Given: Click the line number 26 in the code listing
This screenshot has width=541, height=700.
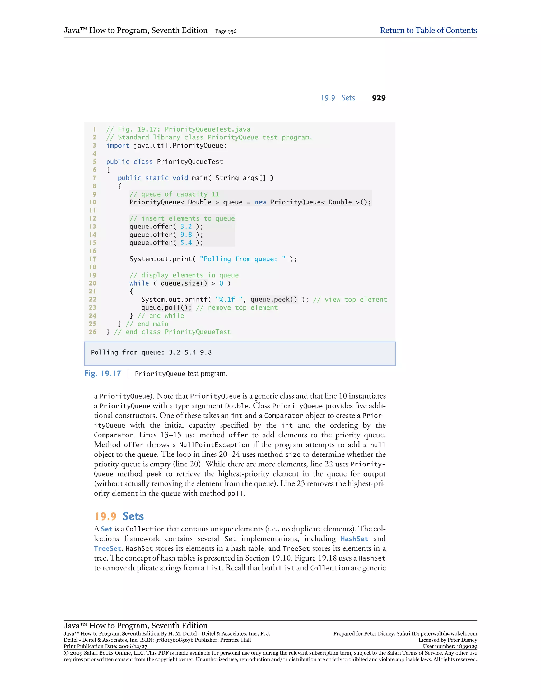Looking at the screenshot, I should click(92, 332).
